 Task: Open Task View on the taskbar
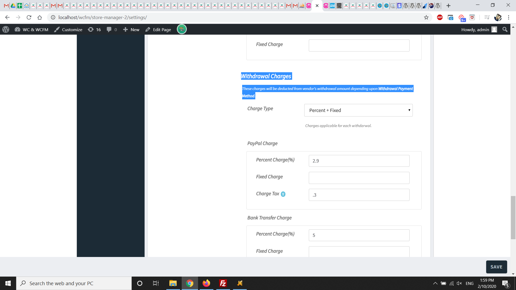click(156, 283)
